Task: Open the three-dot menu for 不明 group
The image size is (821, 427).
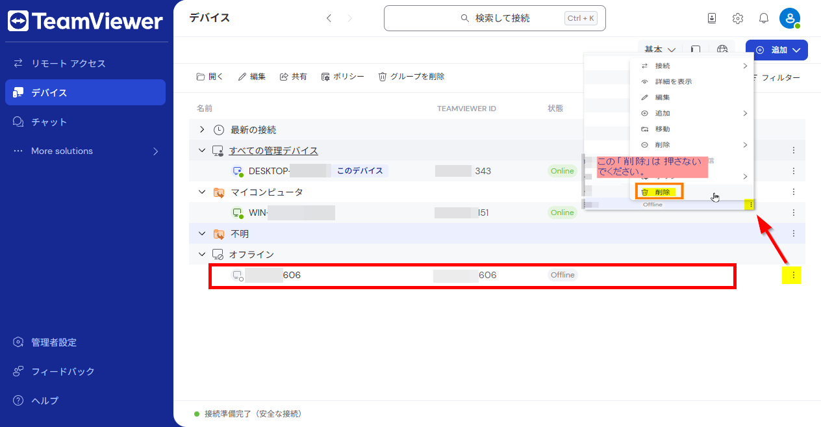Action: pyautogui.click(x=793, y=234)
